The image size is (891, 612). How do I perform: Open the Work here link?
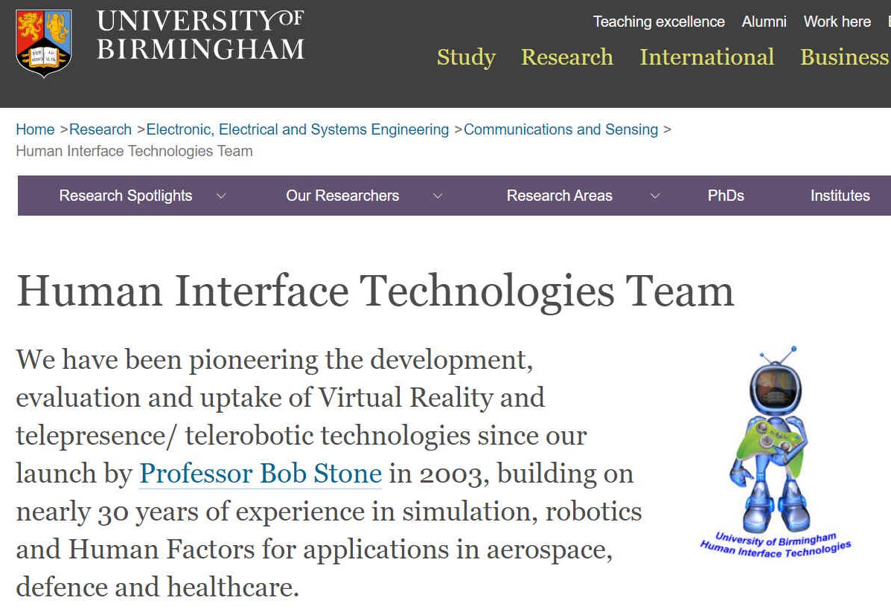pos(837,22)
